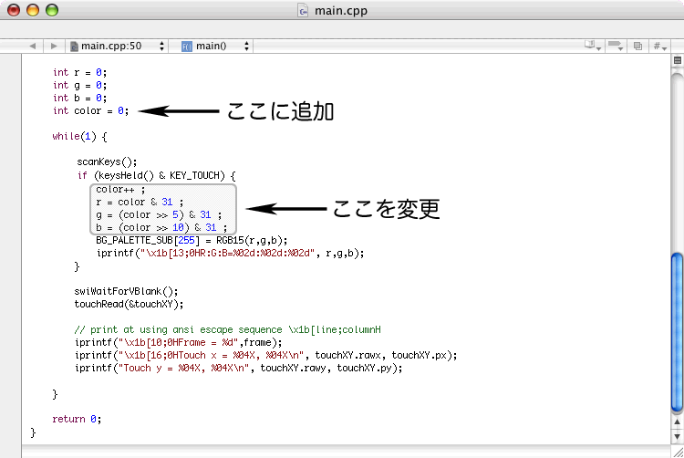Click the go forward history arrow
Image resolution: width=684 pixels, height=458 pixels.
click(54, 46)
